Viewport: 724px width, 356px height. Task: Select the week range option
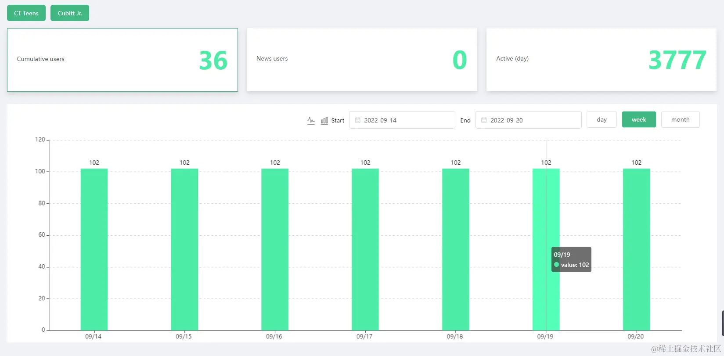(639, 119)
